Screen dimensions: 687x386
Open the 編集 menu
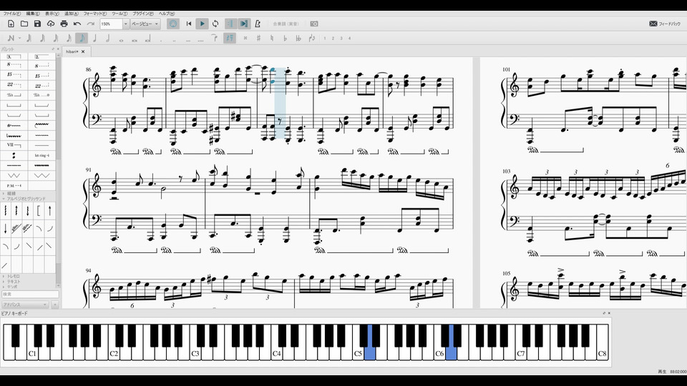click(33, 14)
